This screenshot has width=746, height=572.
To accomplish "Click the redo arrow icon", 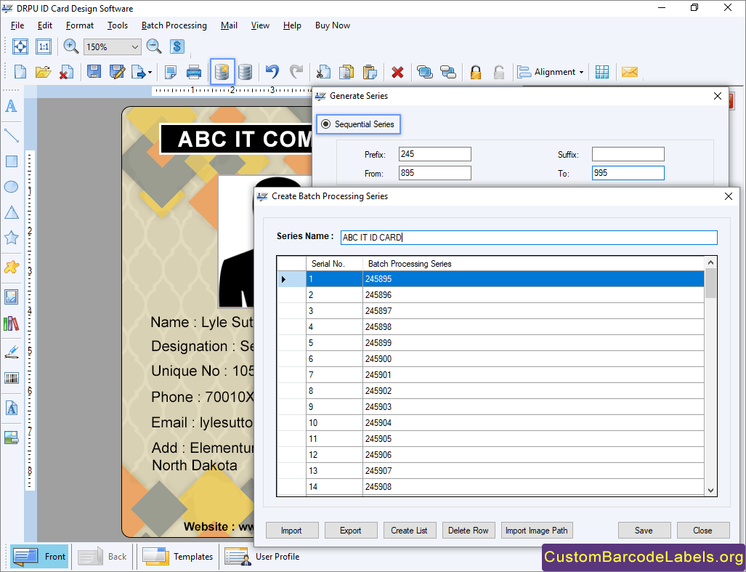I will pyautogui.click(x=296, y=72).
